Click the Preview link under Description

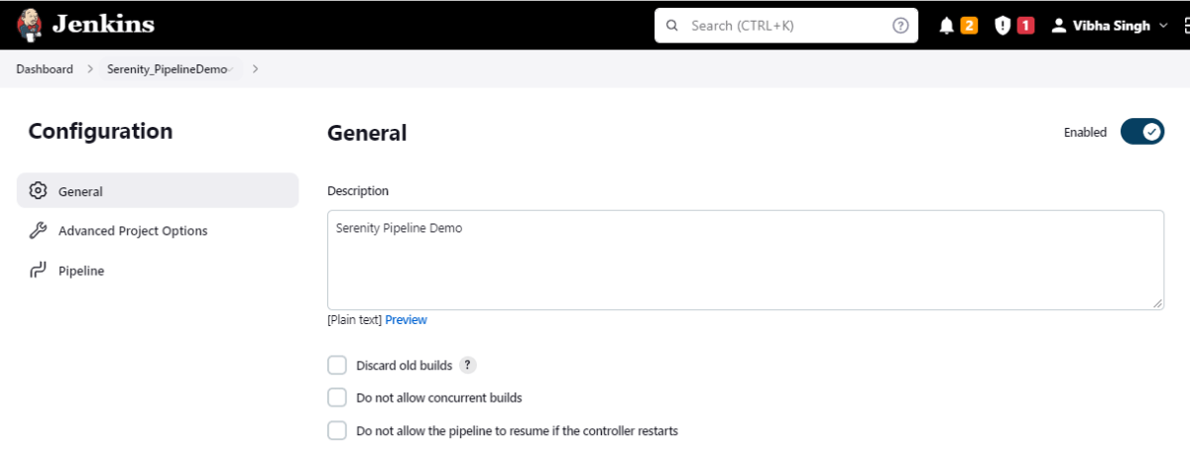tap(406, 320)
